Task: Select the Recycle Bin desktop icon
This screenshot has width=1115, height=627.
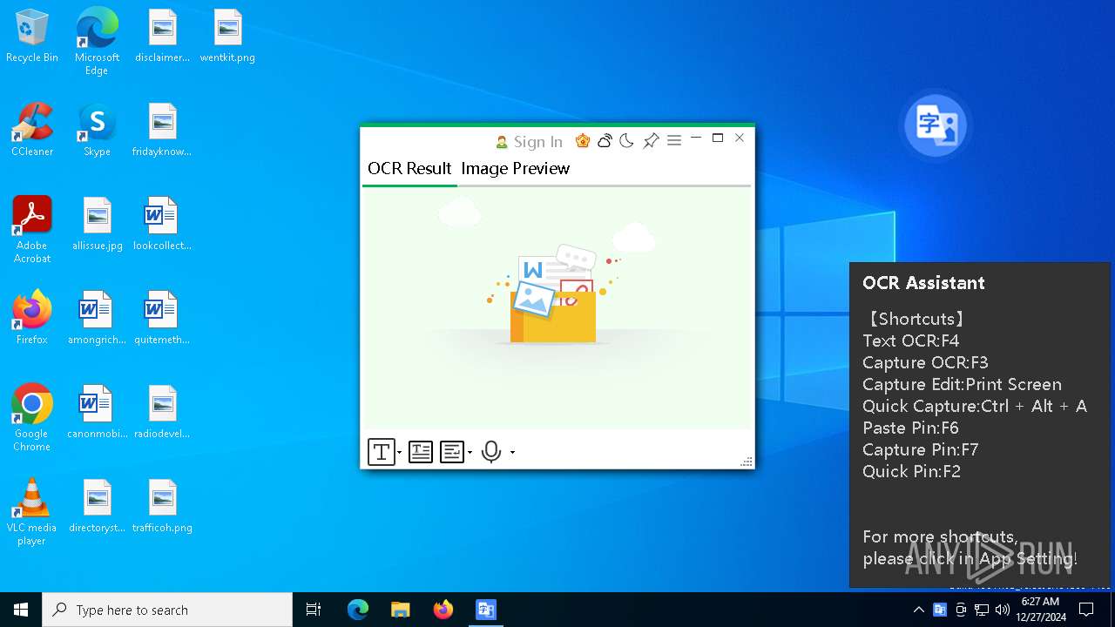Action: click(x=32, y=37)
